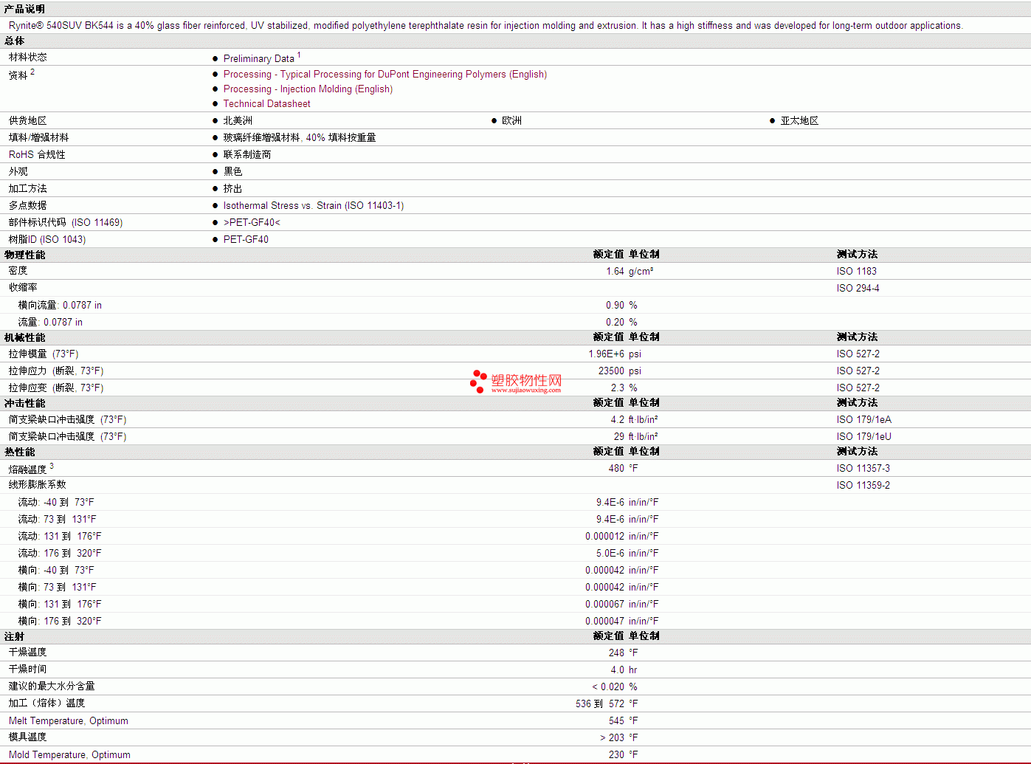Screen dimensions: 1031x764
Task: Select the Optimum mold temperature value 230
Action: [x=616, y=755]
